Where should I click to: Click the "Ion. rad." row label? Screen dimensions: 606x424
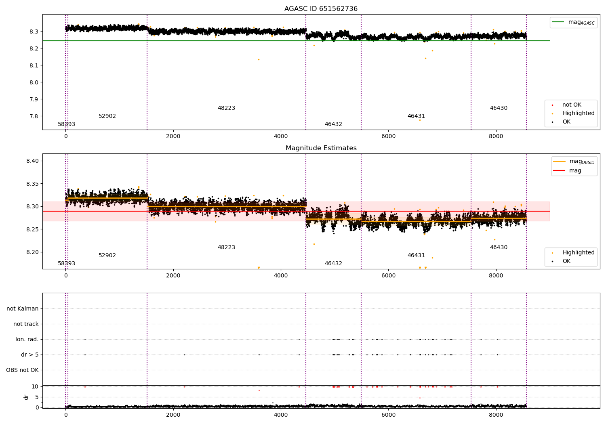pyautogui.click(x=27, y=340)
